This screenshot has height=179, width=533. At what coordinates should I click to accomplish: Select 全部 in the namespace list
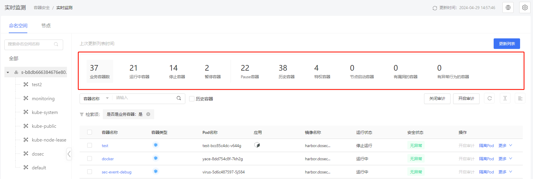click(x=14, y=59)
